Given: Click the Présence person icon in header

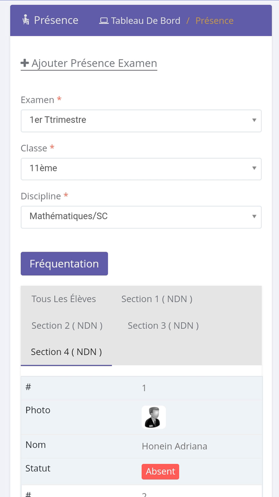Looking at the screenshot, I should (26, 20).
